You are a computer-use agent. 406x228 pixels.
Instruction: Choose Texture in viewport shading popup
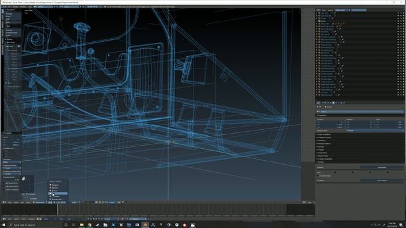(x=58, y=191)
